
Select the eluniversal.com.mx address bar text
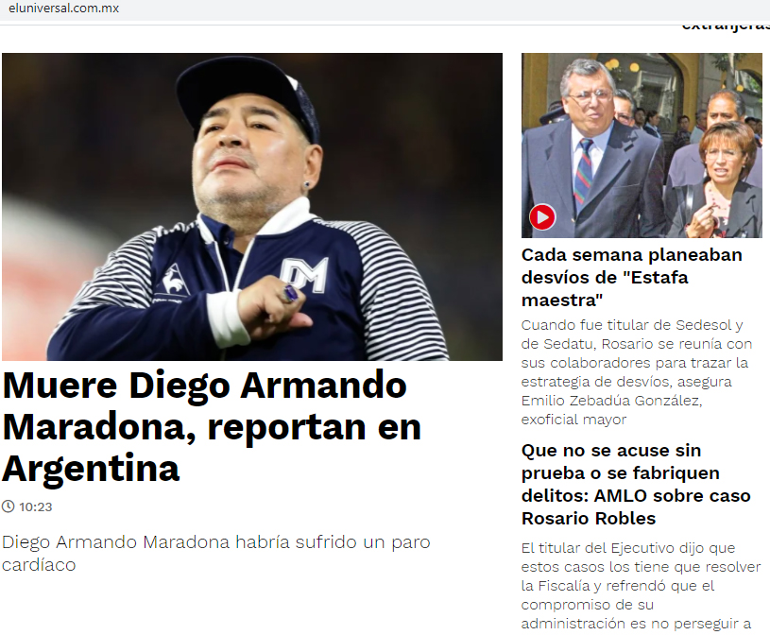[64, 9]
